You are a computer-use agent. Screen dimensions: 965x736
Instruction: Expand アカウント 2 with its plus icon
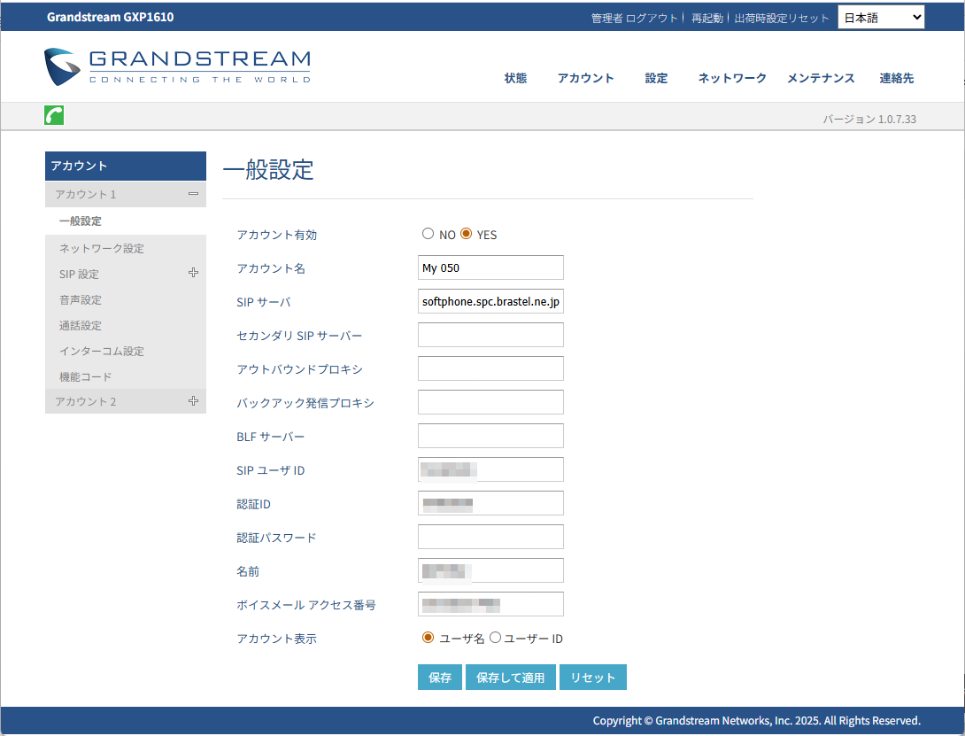click(193, 401)
